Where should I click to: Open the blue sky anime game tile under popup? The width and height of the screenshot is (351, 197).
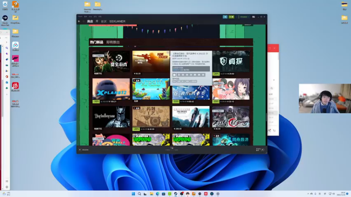191,93
